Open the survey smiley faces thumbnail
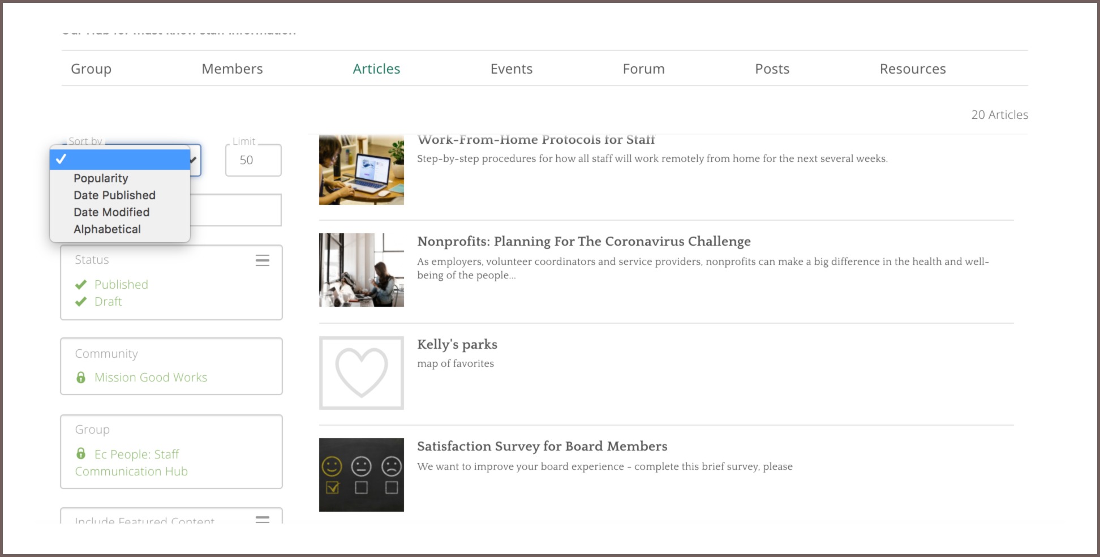The image size is (1100, 557). tap(362, 475)
